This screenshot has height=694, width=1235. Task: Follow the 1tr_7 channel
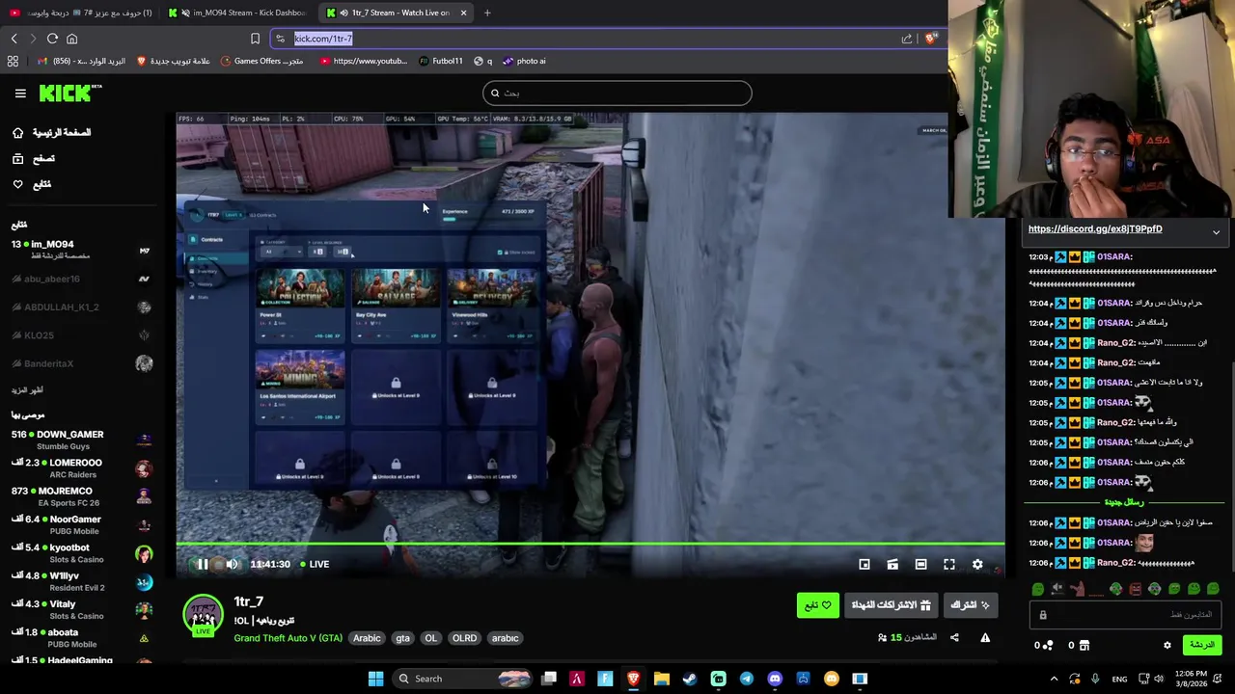(x=817, y=605)
